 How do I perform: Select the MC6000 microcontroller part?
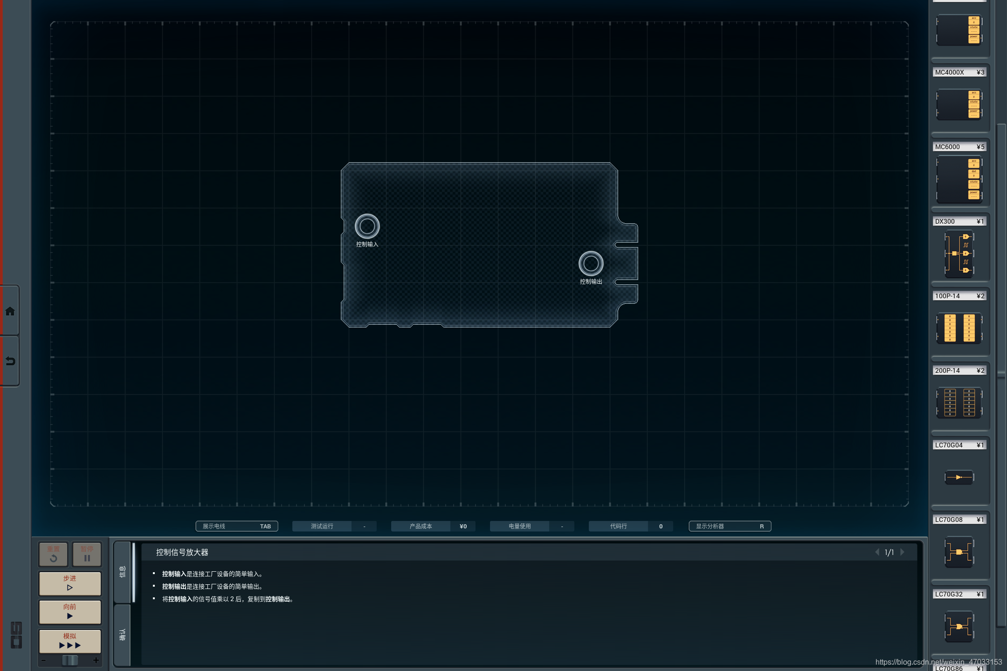point(959,179)
